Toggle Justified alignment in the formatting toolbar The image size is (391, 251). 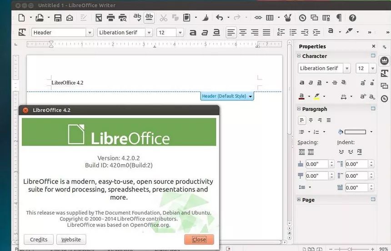click(x=266, y=33)
